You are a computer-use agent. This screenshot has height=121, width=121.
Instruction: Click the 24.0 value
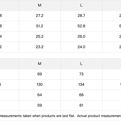(x=81, y=47)
